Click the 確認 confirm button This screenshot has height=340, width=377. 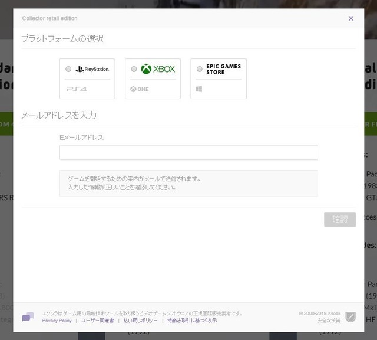(340, 219)
